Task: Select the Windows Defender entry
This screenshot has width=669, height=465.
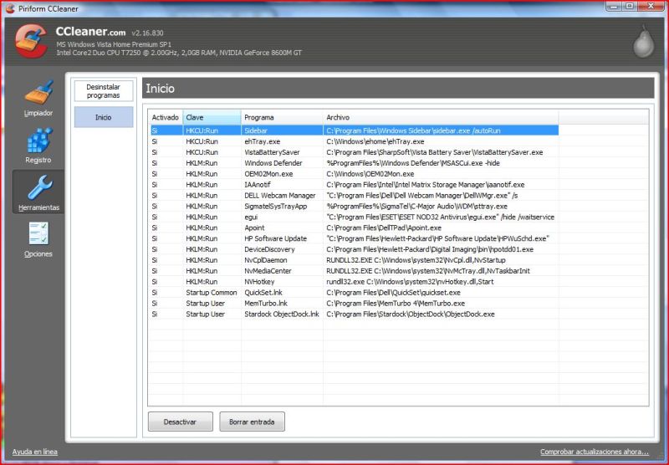Action: pos(354,163)
